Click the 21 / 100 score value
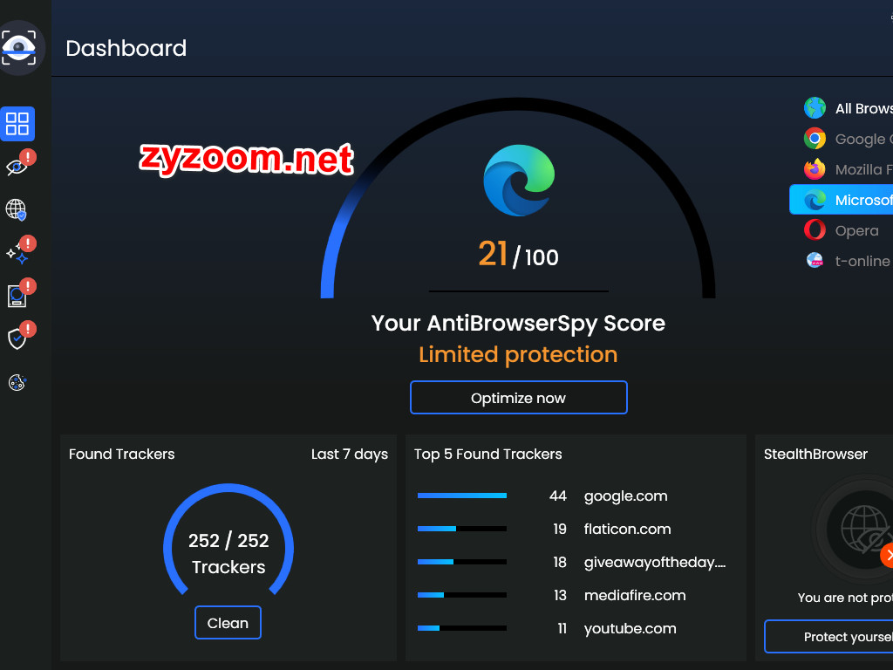The height and width of the screenshot is (670, 893). (518, 254)
